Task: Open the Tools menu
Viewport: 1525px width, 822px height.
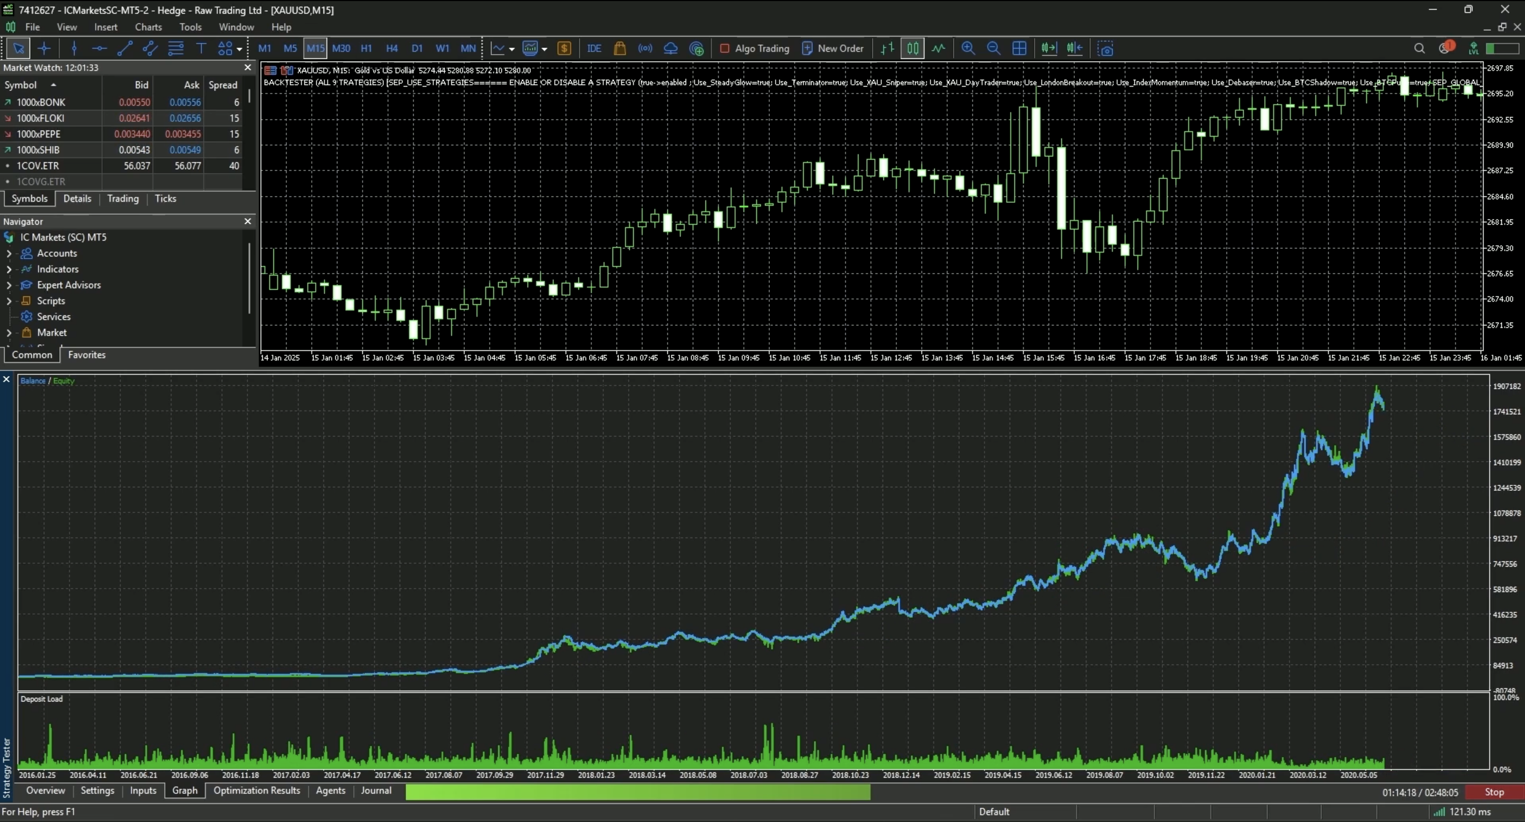Action: pos(191,27)
